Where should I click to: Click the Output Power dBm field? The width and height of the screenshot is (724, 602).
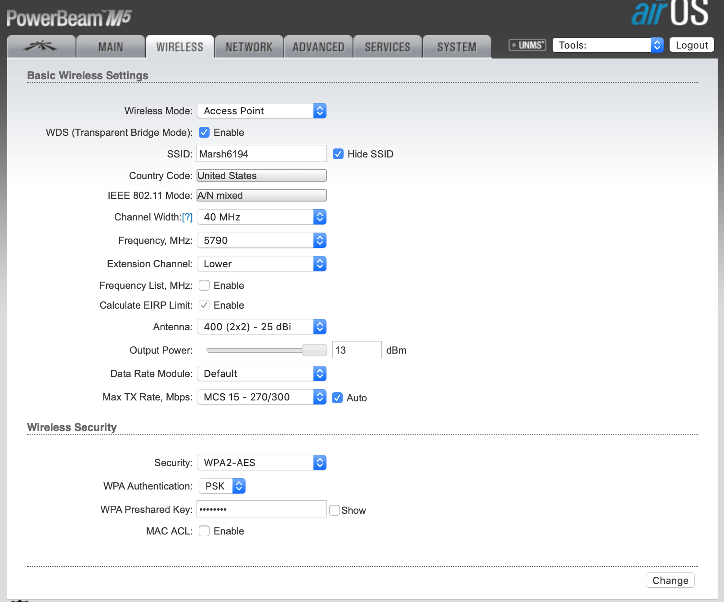tap(357, 350)
